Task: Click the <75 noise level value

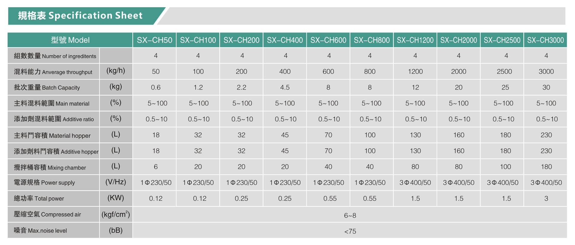Action: point(350,231)
